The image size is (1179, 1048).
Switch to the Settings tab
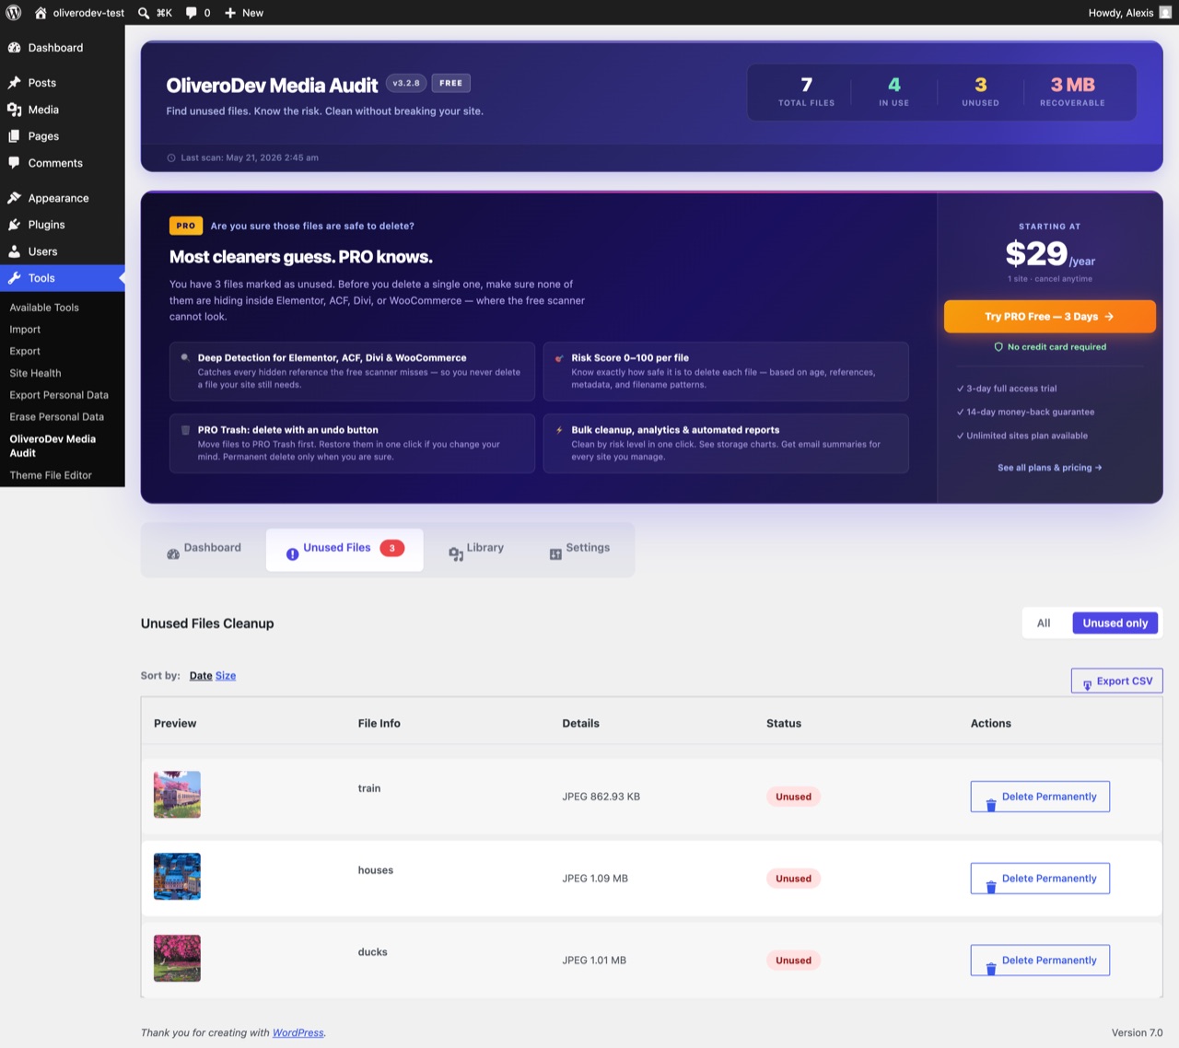(579, 550)
